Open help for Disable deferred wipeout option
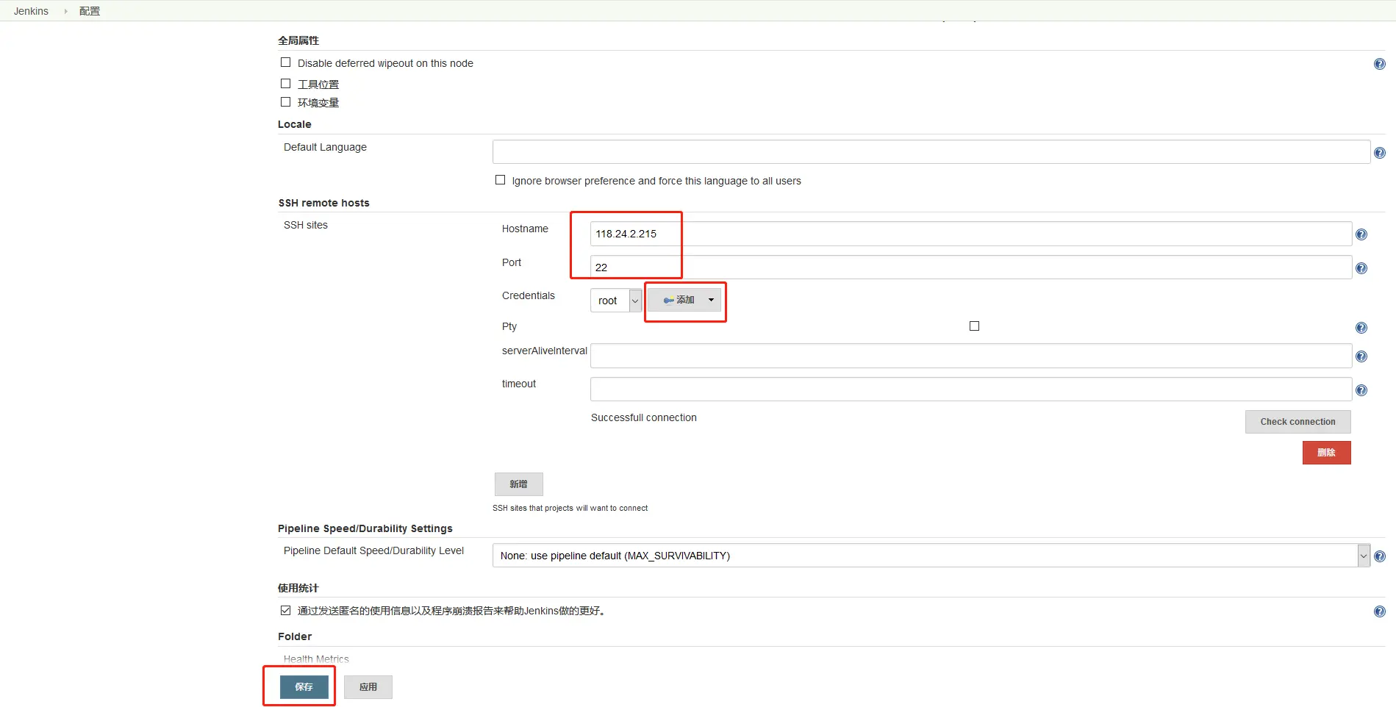Image resolution: width=1396 pixels, height=707 pixels. point(1380,64)
